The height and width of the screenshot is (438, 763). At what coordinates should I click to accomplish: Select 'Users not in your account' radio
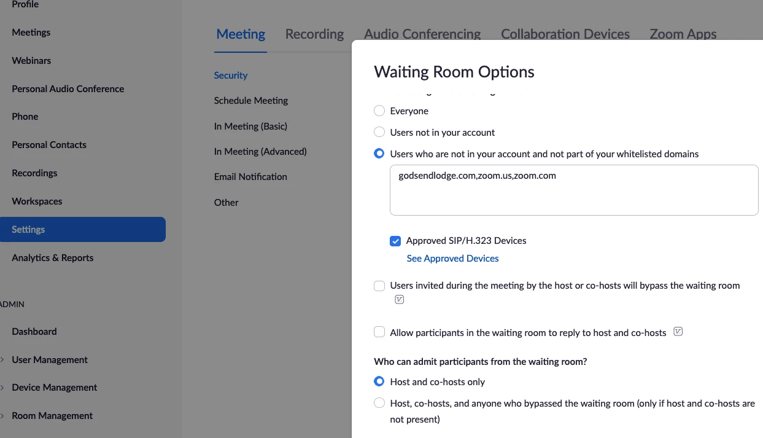(x=379, y=132)
